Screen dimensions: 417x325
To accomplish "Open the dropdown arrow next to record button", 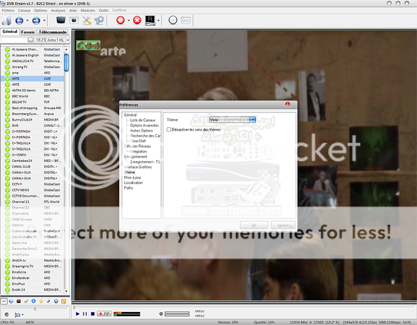I will (128, 21).
